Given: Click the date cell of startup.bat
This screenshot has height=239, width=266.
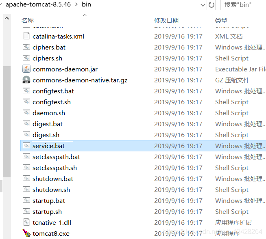Looking at the screenshot, I should tap(178, 201).
